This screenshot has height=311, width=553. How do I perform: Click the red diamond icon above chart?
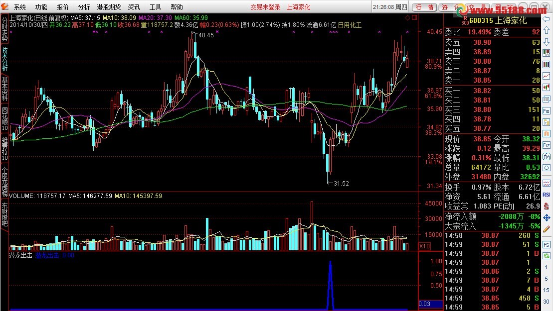pos(408,17)
